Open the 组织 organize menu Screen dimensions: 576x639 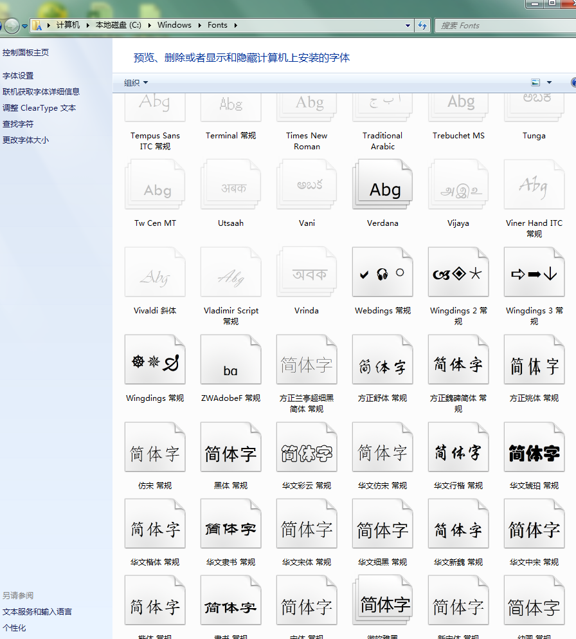[x=136, y=83]
